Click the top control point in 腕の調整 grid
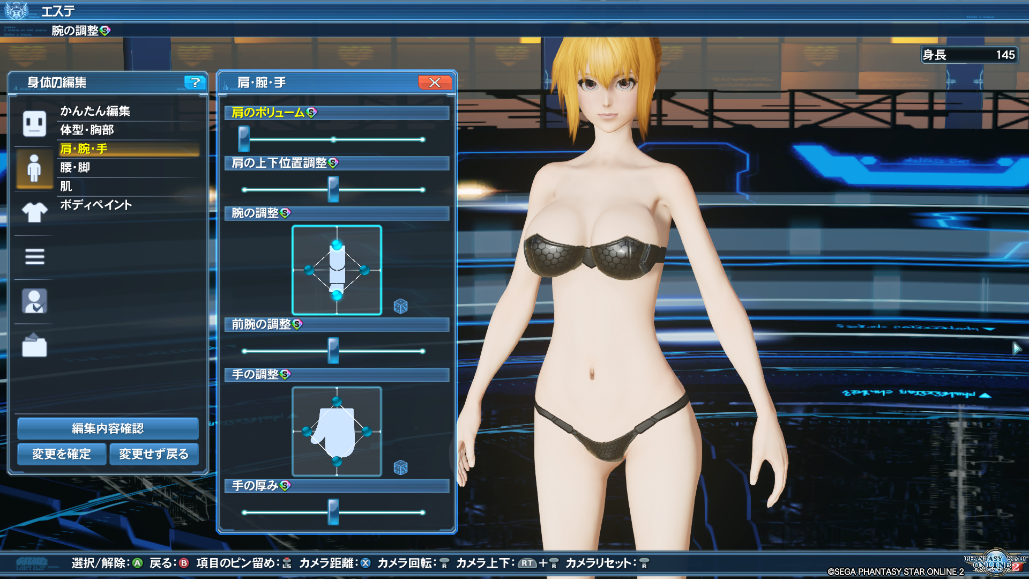Screen dimensions: 1029x579 [x=337, y=245]
